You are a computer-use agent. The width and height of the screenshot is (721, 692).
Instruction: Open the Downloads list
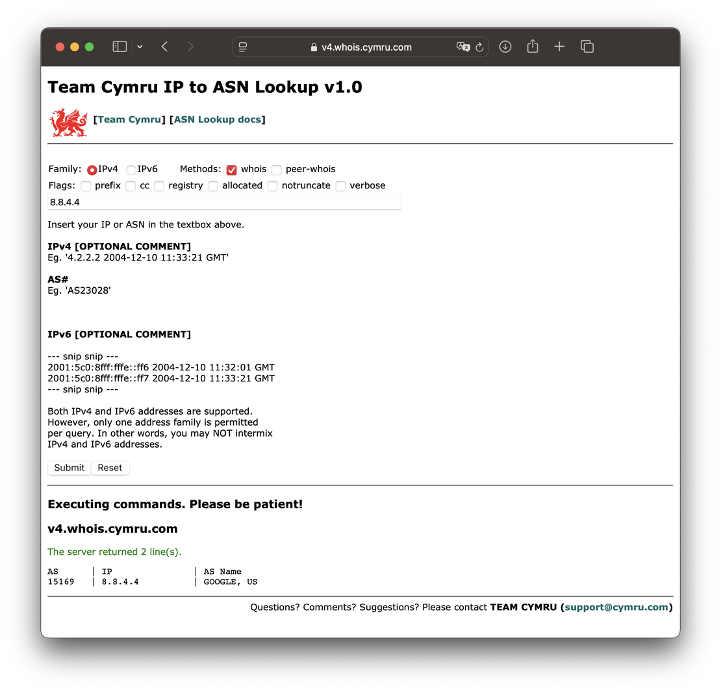505,46
